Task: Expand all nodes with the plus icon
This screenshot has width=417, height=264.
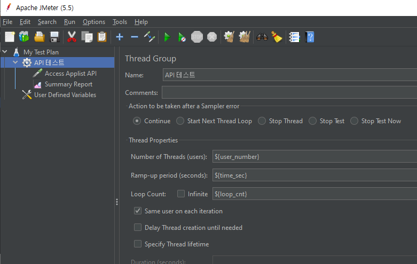Action: click(120, 37)
